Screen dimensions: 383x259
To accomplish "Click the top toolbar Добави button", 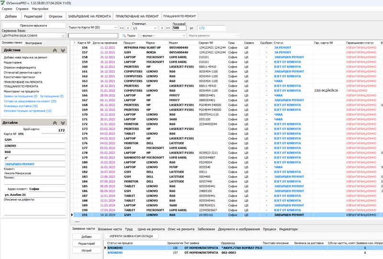I will click(11, 16).
